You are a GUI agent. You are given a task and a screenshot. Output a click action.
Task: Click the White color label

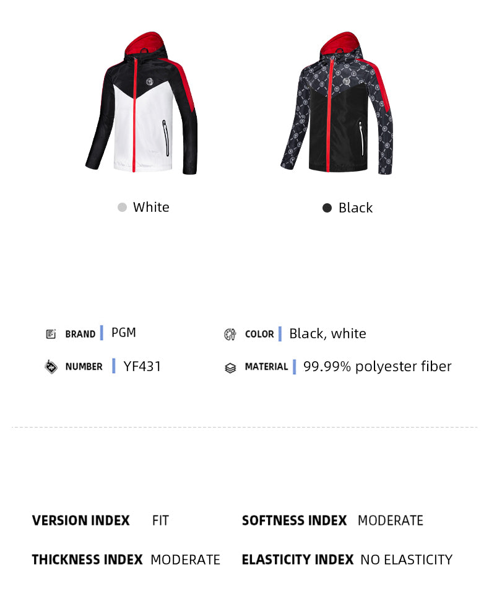(x=151, y=207)
